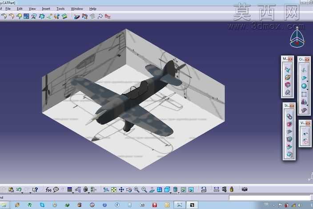Toggle Hide/Show on the bottom toolbar
The width and height of the screenshot is (313, 209).
(184, 189)
